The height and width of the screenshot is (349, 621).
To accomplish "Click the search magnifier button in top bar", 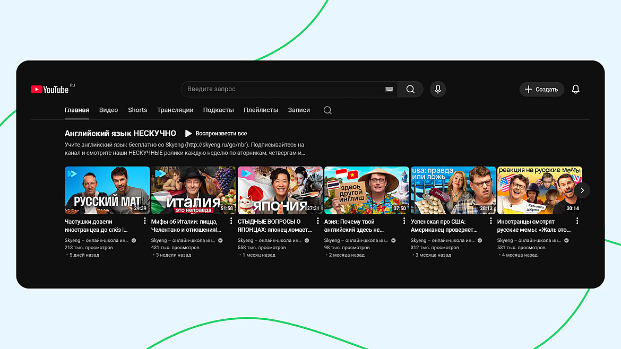I will coord(410,89).
